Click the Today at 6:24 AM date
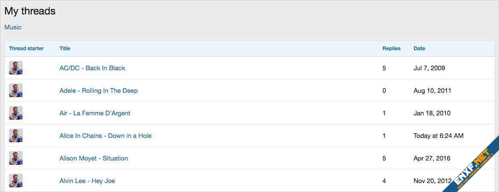The height and width of the screenshot is (192, 499). tap(438, 136)
